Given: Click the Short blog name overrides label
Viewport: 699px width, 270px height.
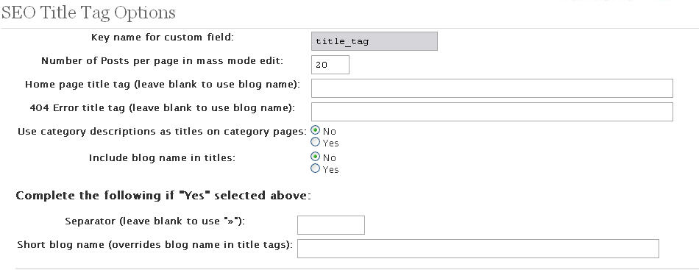Looking at the screenshot, I should point(155,244).
